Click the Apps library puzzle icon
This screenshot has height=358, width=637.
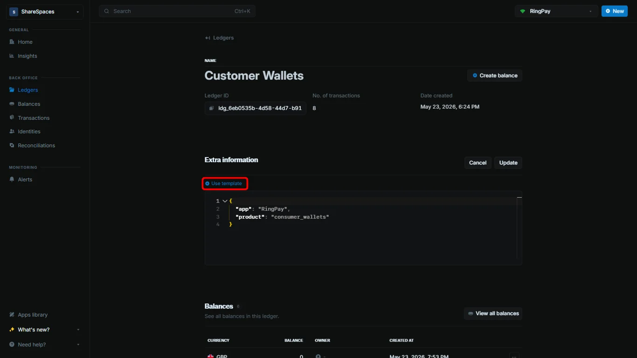(12, 315)
